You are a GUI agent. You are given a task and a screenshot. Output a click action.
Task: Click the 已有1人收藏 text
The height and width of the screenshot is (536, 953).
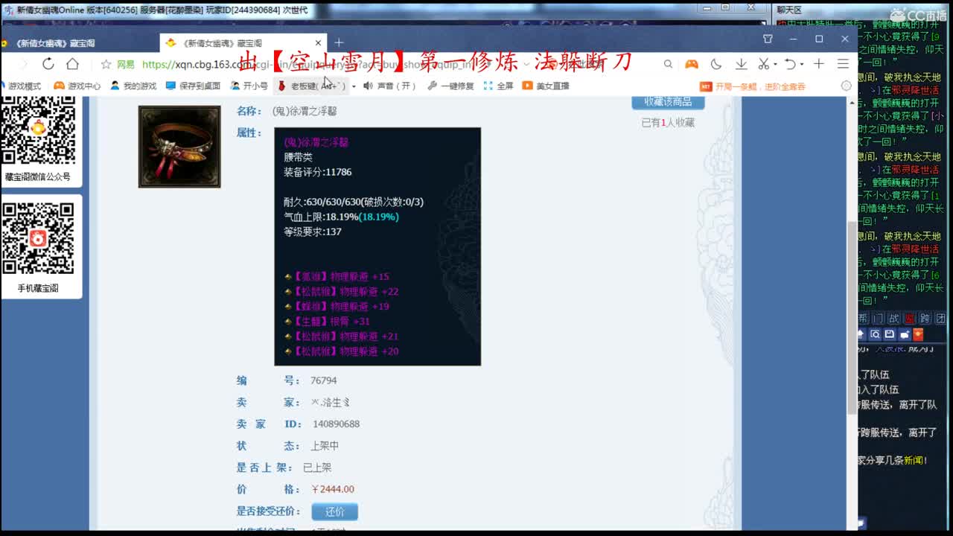pos(668,123)
